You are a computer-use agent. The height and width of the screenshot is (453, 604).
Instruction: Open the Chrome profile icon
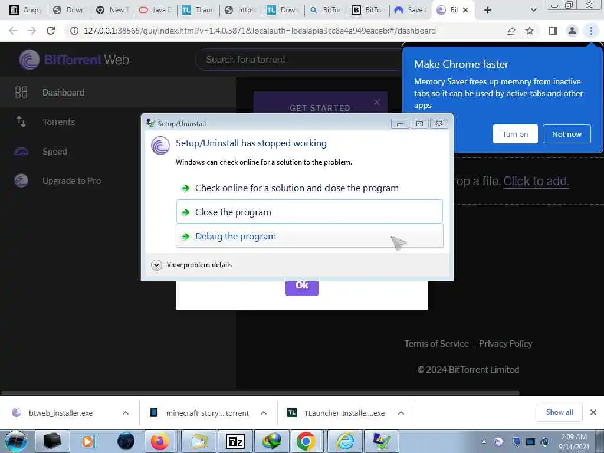(x=572, y=31)
